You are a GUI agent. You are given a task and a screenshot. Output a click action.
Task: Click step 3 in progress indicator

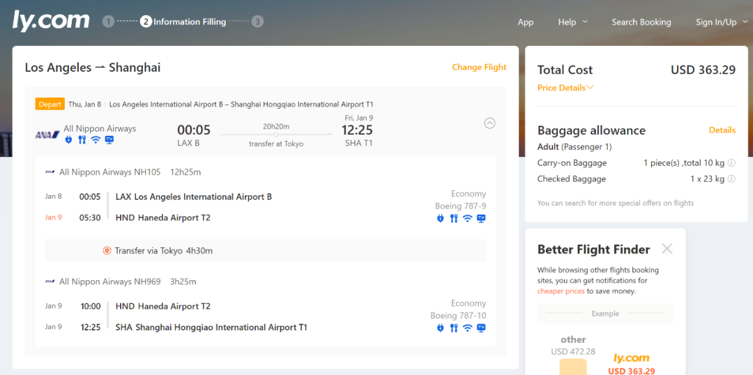[258, 22]
